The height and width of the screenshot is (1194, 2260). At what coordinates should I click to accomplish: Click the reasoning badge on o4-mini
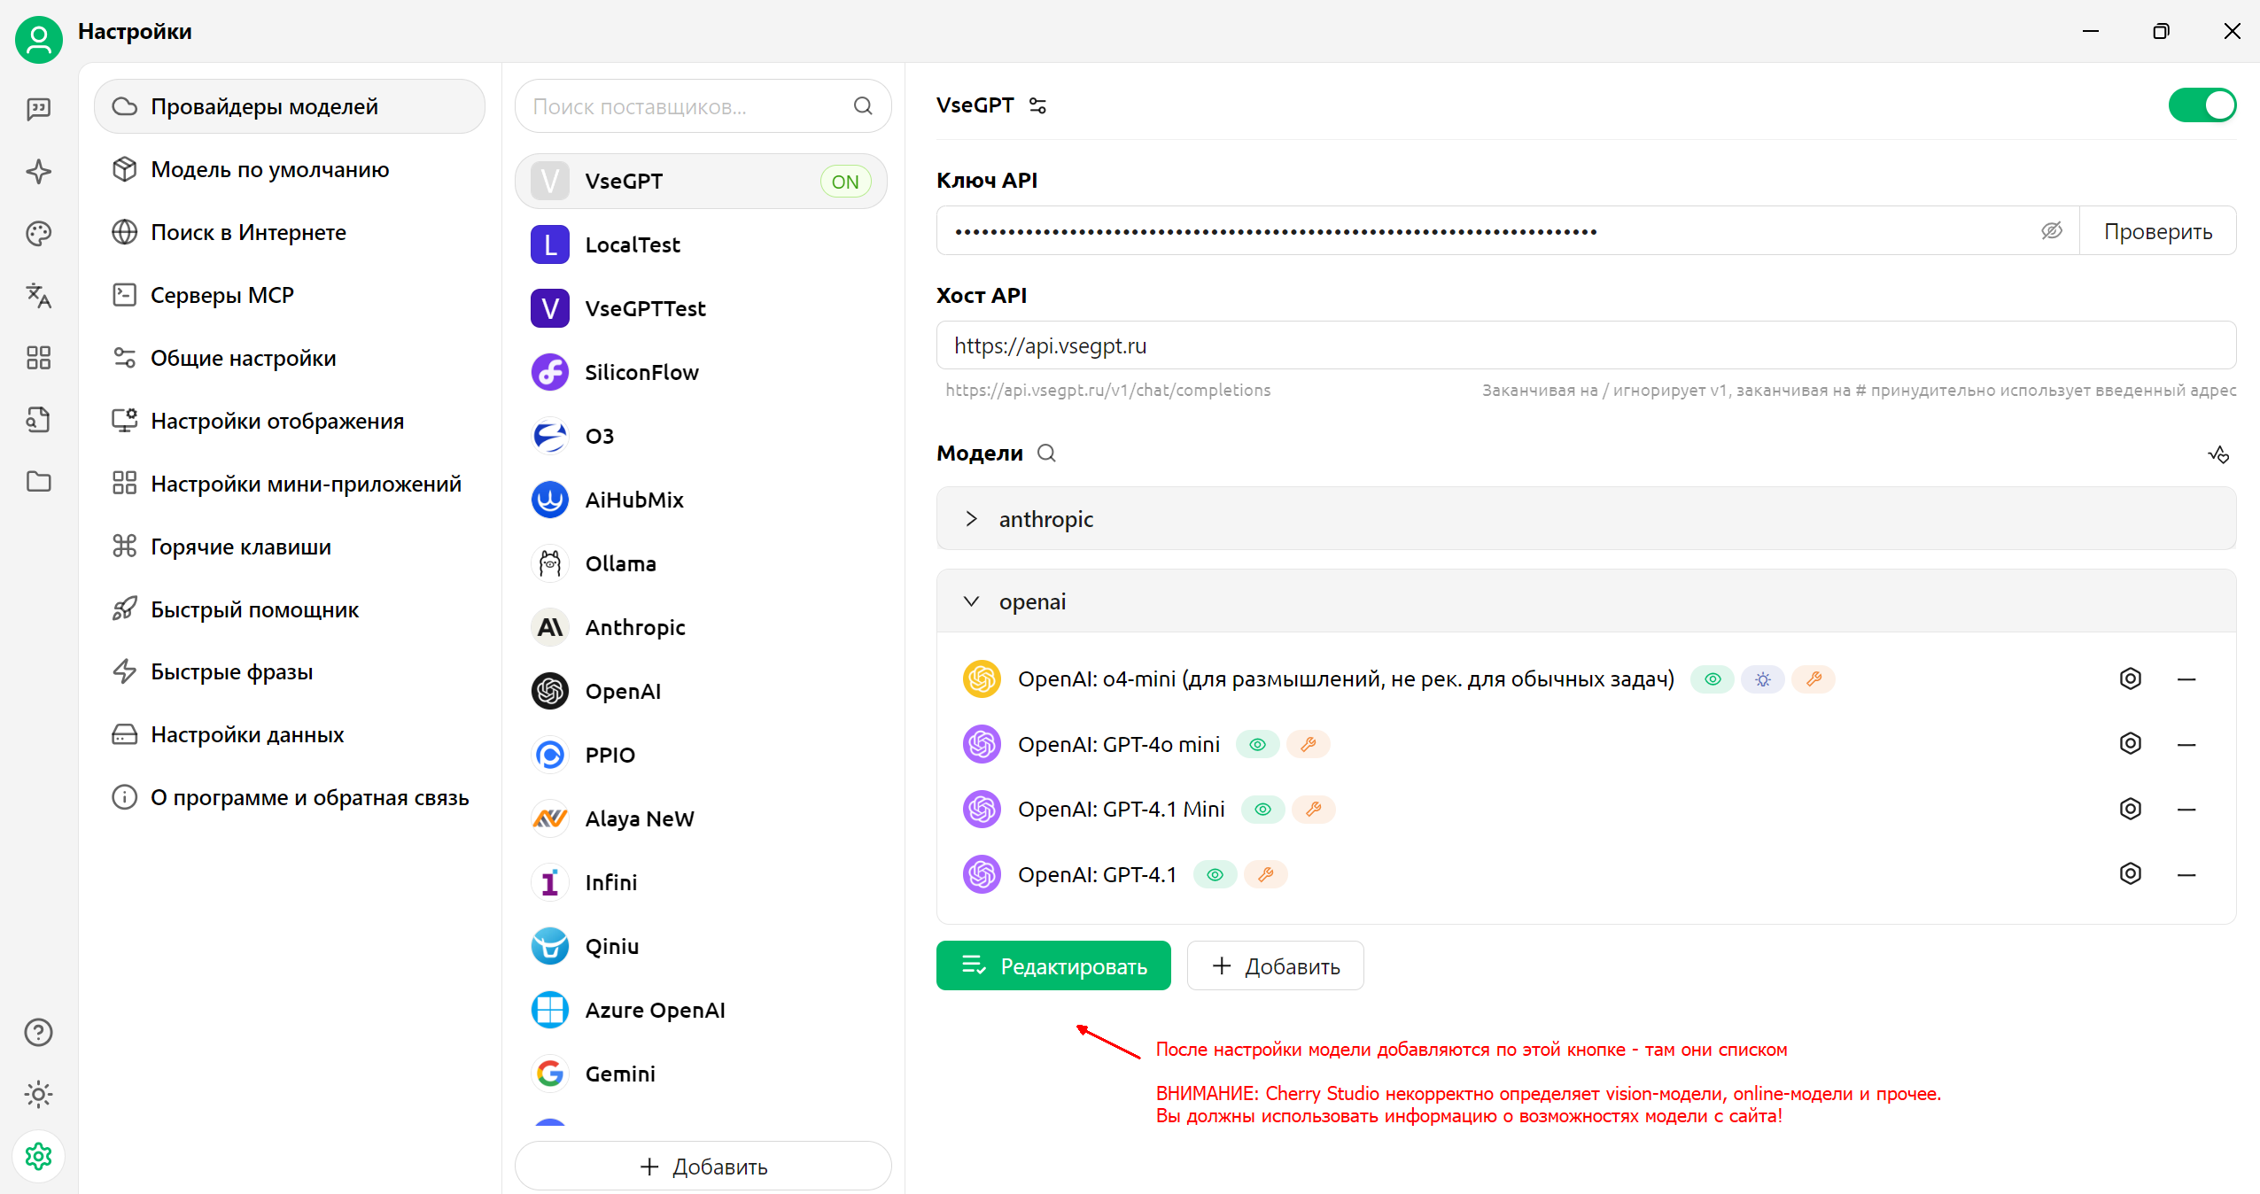pos(1763,679)
